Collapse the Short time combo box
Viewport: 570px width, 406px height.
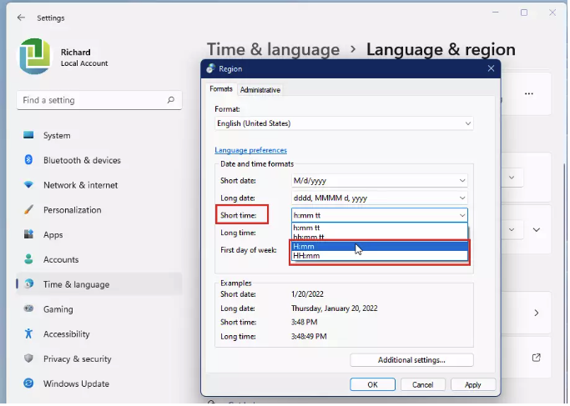coord(379,215)
